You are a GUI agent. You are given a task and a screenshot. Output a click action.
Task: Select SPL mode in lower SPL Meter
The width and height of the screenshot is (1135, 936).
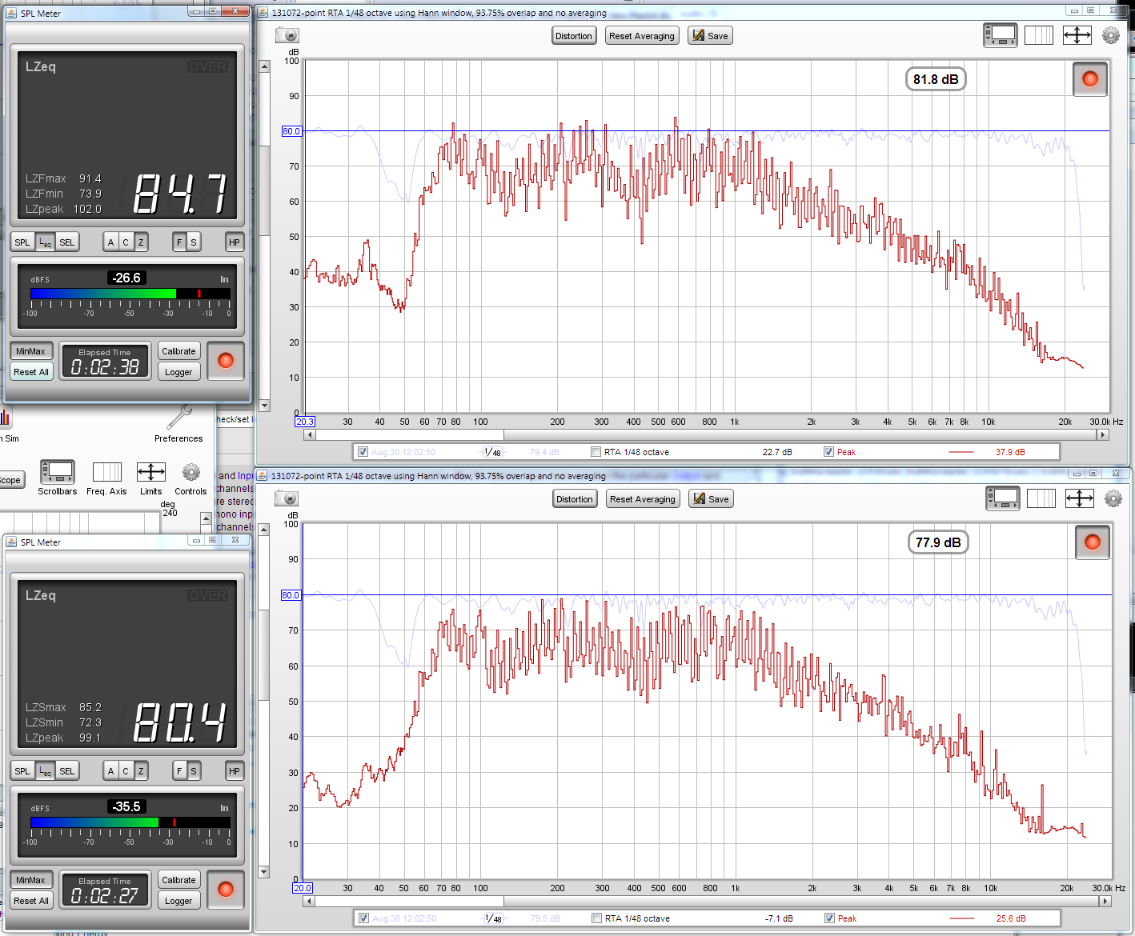click(22, 771)
